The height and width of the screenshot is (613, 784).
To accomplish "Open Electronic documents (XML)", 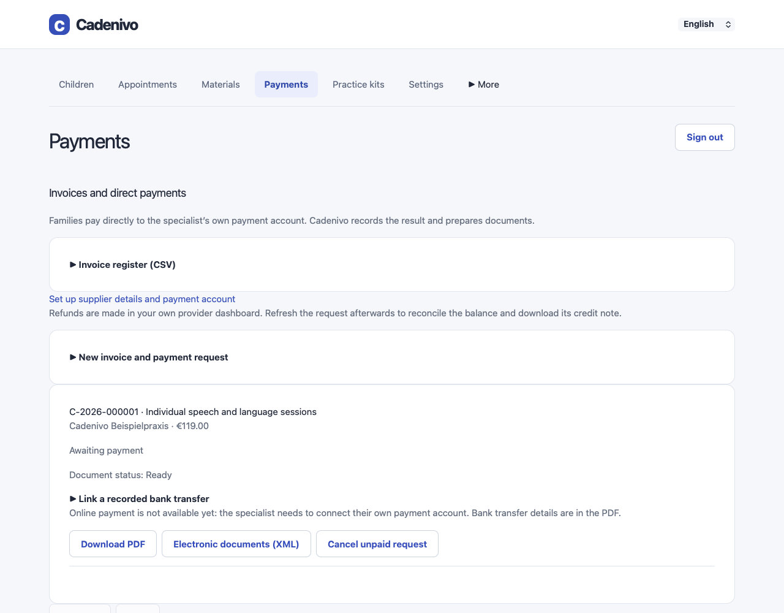I will pos(236,544).
